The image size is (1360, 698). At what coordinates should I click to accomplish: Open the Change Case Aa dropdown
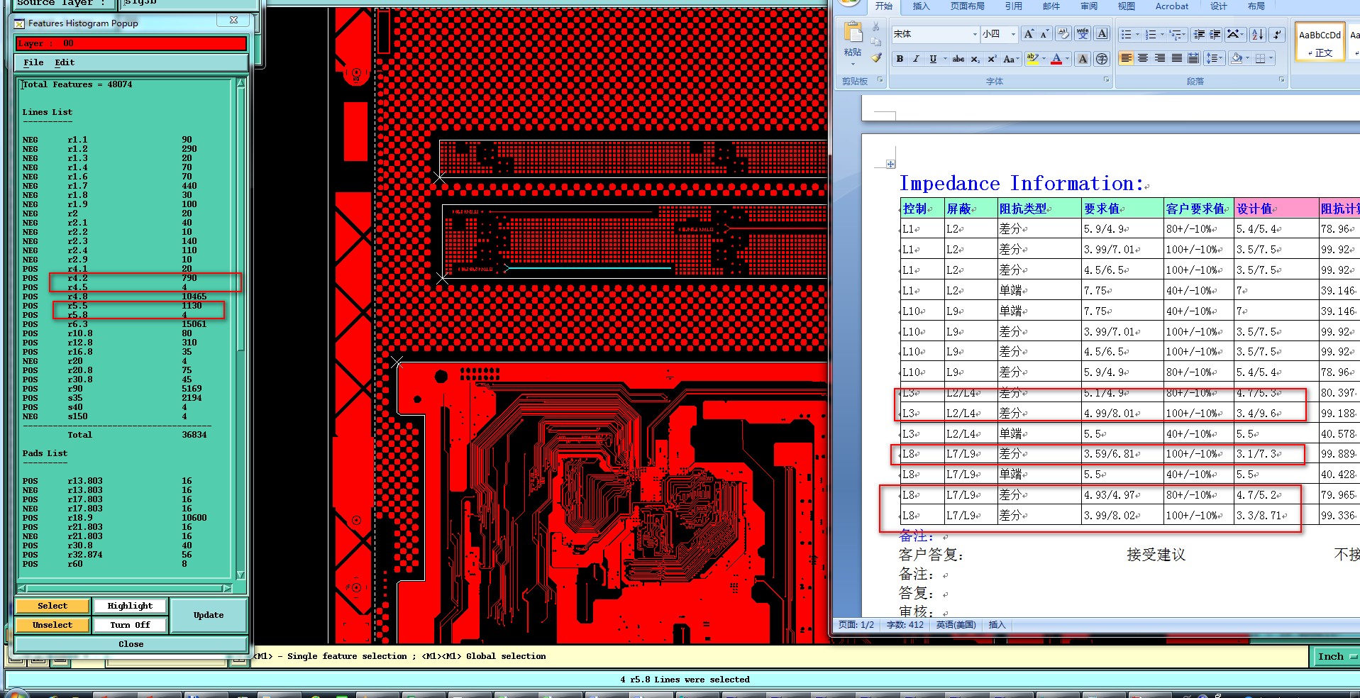(1011, 59)
